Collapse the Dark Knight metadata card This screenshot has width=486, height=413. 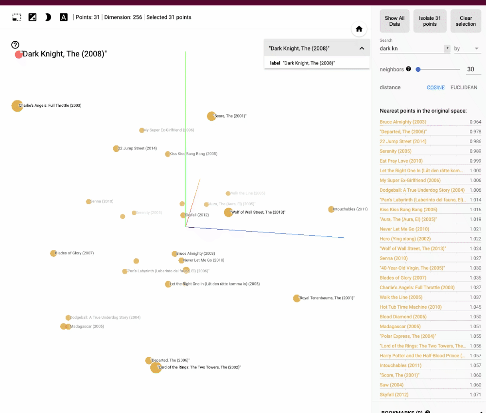pos(362,49)
